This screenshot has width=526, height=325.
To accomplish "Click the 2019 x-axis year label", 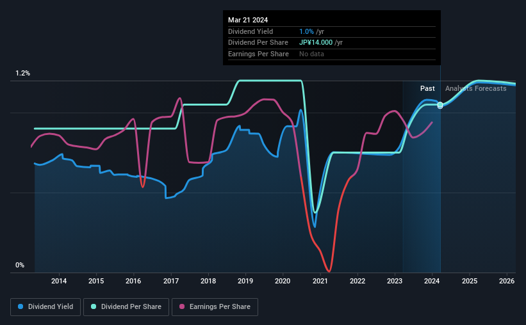I will click(245, 281).
